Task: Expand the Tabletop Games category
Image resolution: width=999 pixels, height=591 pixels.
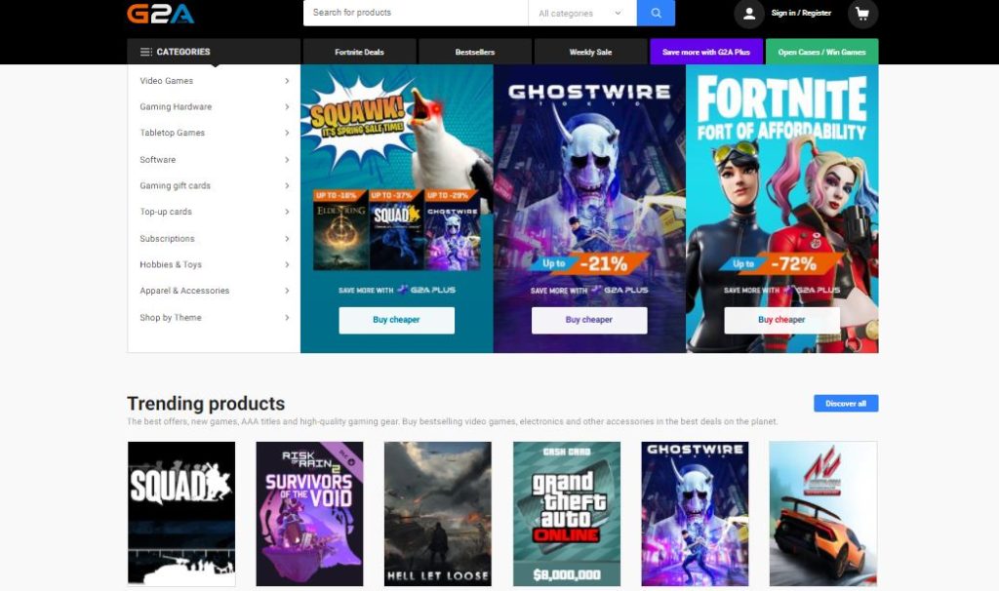Action: point(214,133)
